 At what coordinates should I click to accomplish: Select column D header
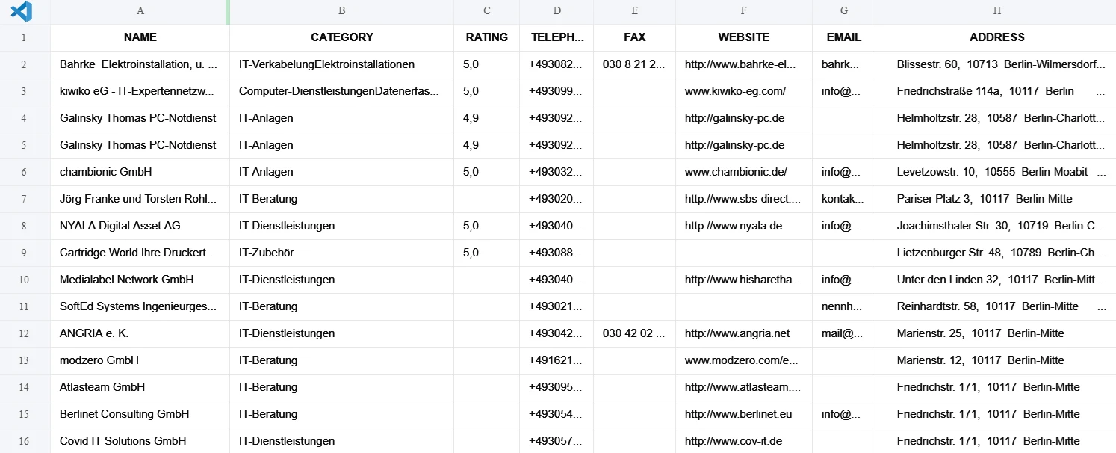click(557, 11)
